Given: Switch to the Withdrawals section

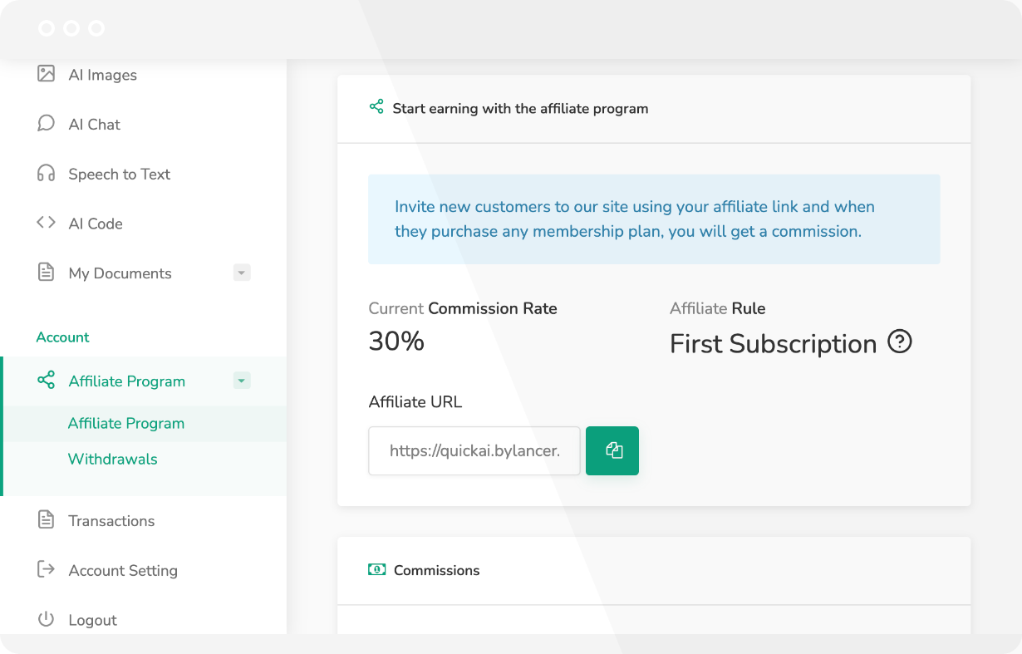Looking at the screenshot, I should [x=113, y=459].
